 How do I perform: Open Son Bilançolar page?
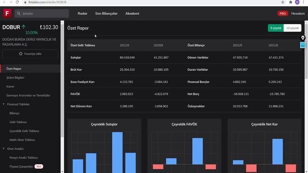click(106, 13)
